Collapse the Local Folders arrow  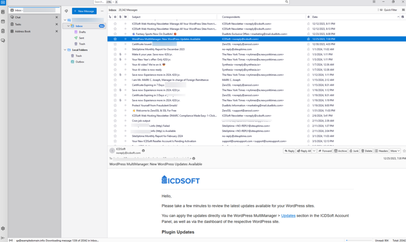65,50
